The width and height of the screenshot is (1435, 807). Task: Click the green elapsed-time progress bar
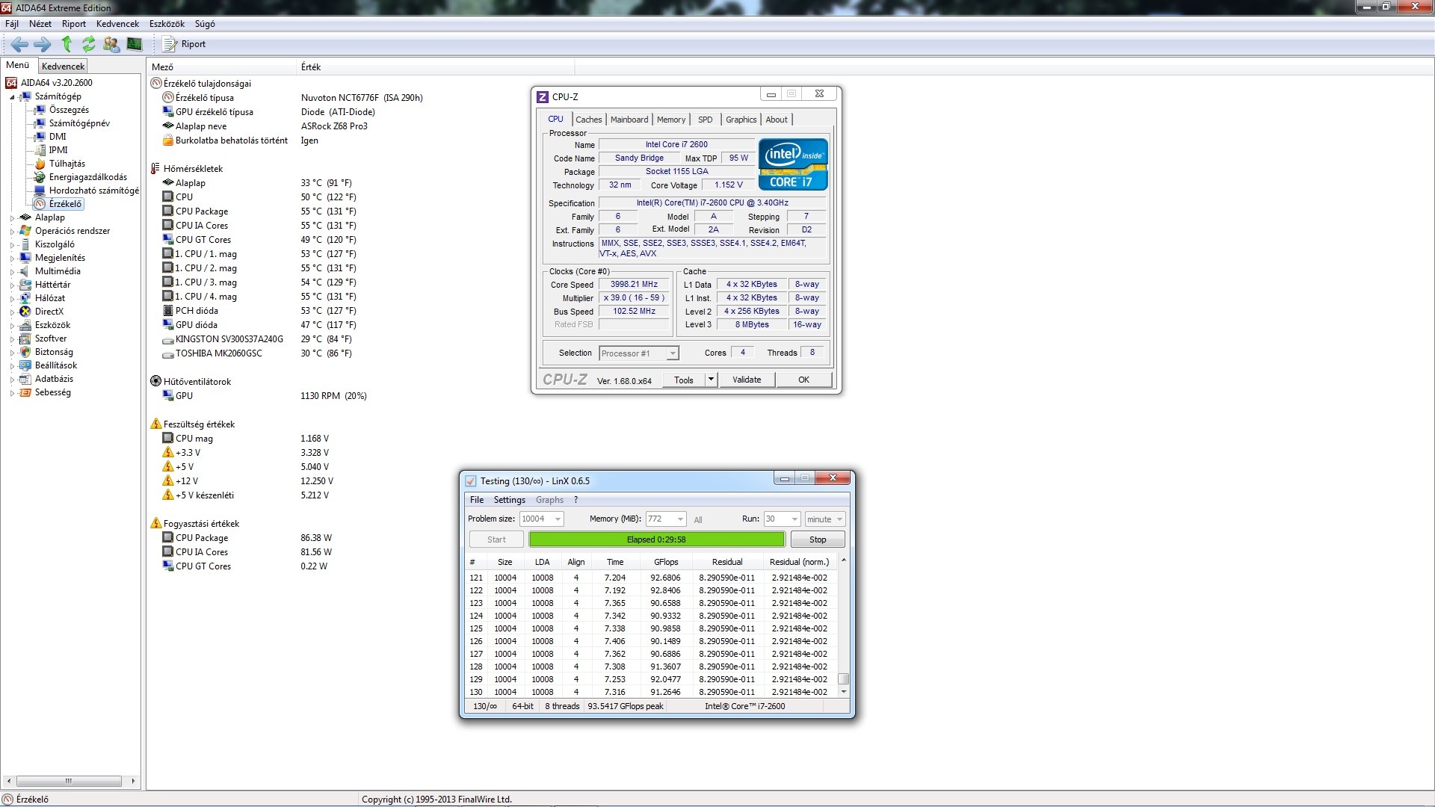[x=656, y=539]
